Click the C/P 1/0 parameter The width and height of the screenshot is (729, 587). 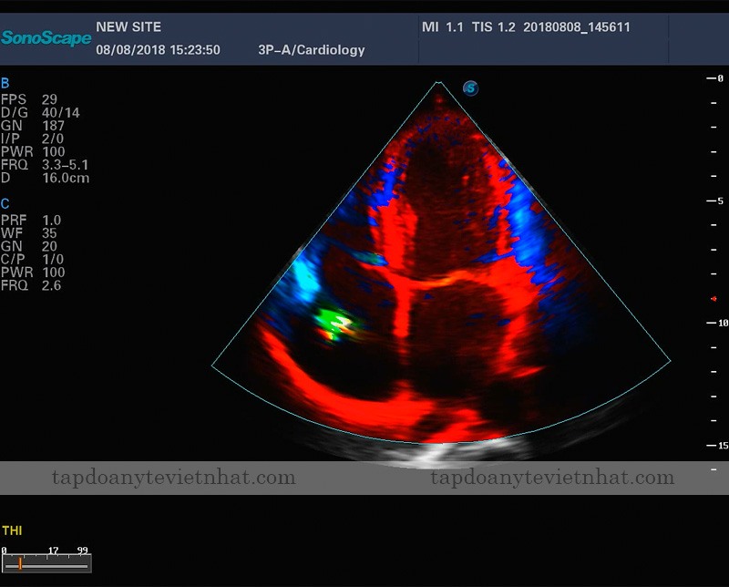click(x=32, y=259)
